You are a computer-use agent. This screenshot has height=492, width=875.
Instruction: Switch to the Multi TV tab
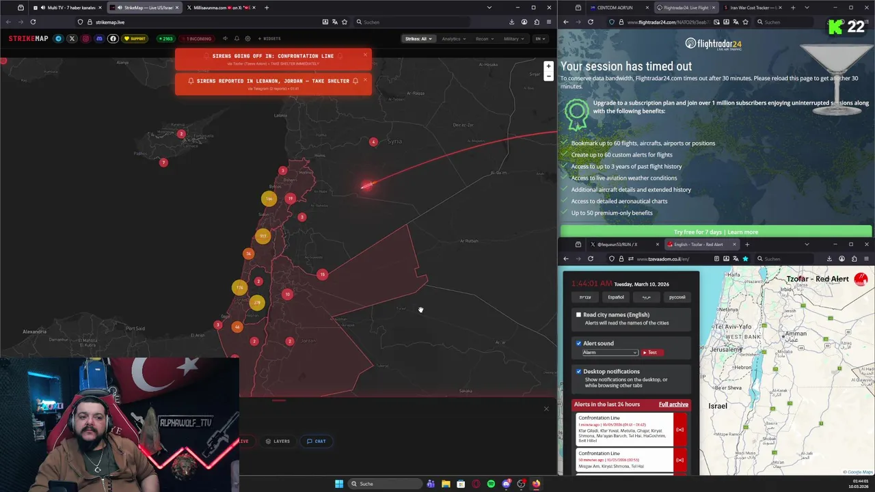coord(68,8)
